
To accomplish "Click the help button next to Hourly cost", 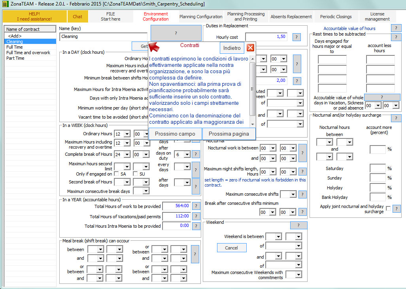I will pyautogui.click(x=296, y=37).
